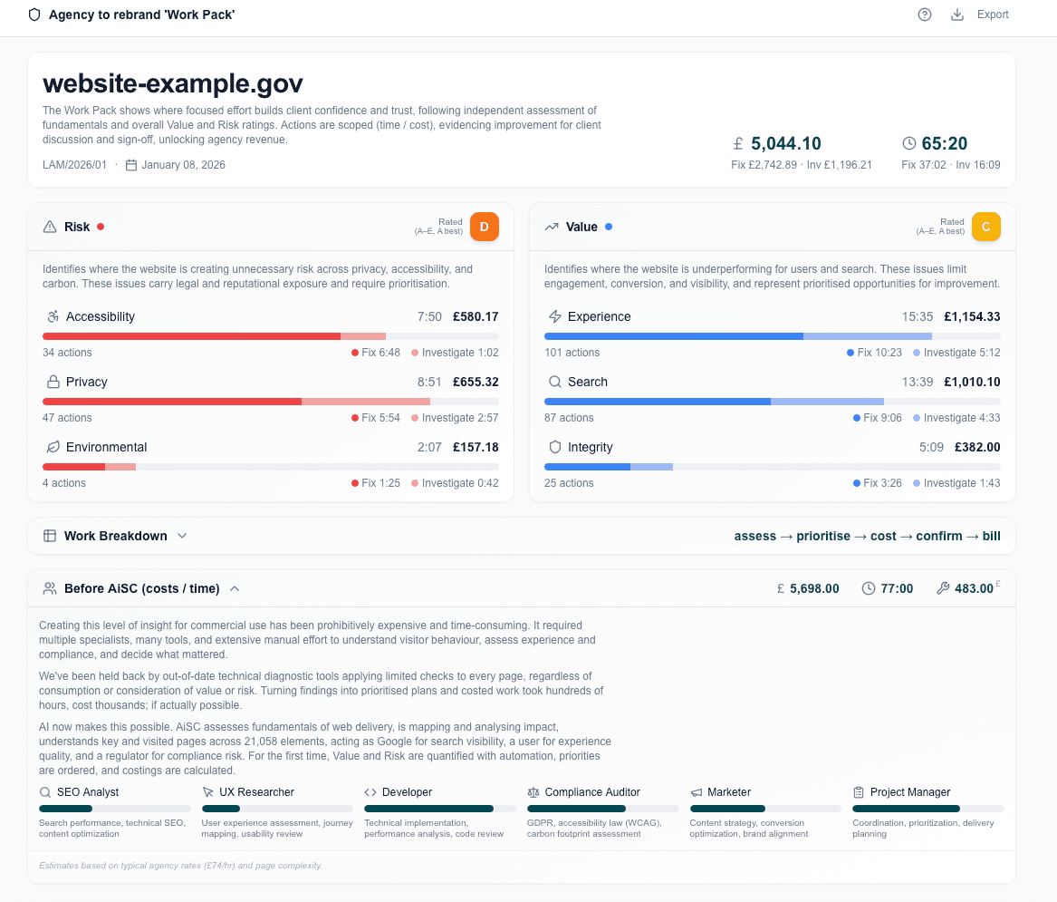This screenshot has width=1057, height=902.
Task: Click the Integrity shield icon
Action: click(555, 447)
